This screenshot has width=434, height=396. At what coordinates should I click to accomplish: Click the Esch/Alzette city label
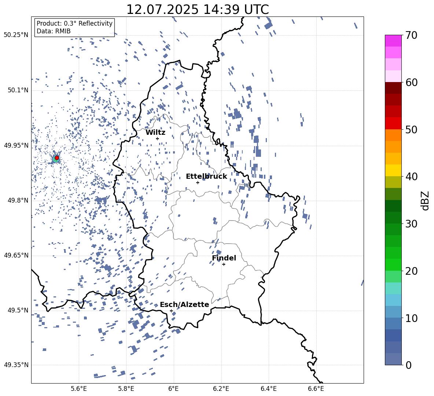point(184,304)
